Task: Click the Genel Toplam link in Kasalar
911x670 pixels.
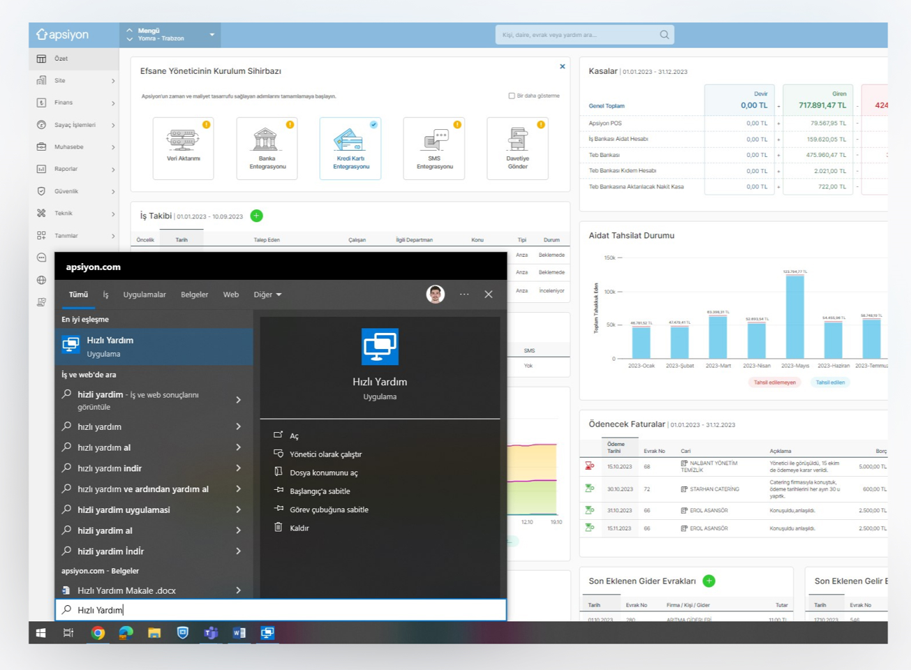Action: (606, 106)
